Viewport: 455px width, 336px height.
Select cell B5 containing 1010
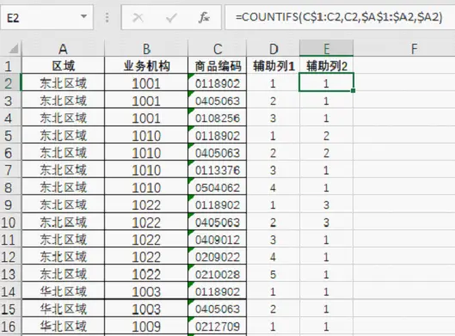[146, 136]
